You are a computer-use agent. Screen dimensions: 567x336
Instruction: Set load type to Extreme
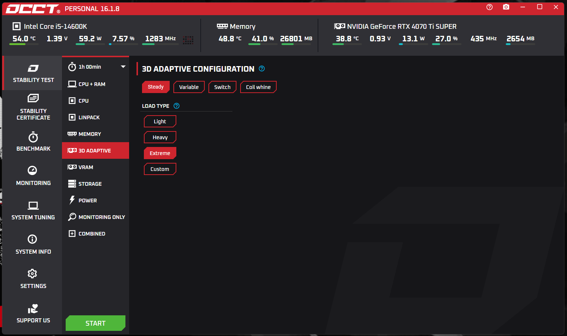(x=160, y=153)
